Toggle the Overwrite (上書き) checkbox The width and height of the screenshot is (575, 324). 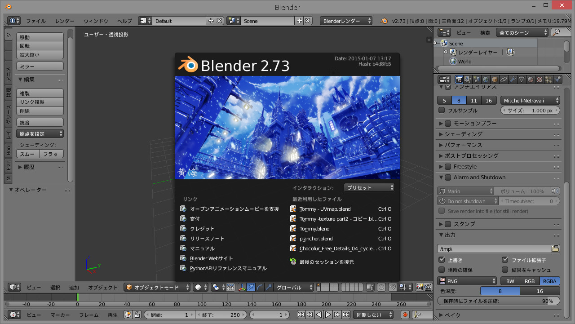tap(442, 260)
